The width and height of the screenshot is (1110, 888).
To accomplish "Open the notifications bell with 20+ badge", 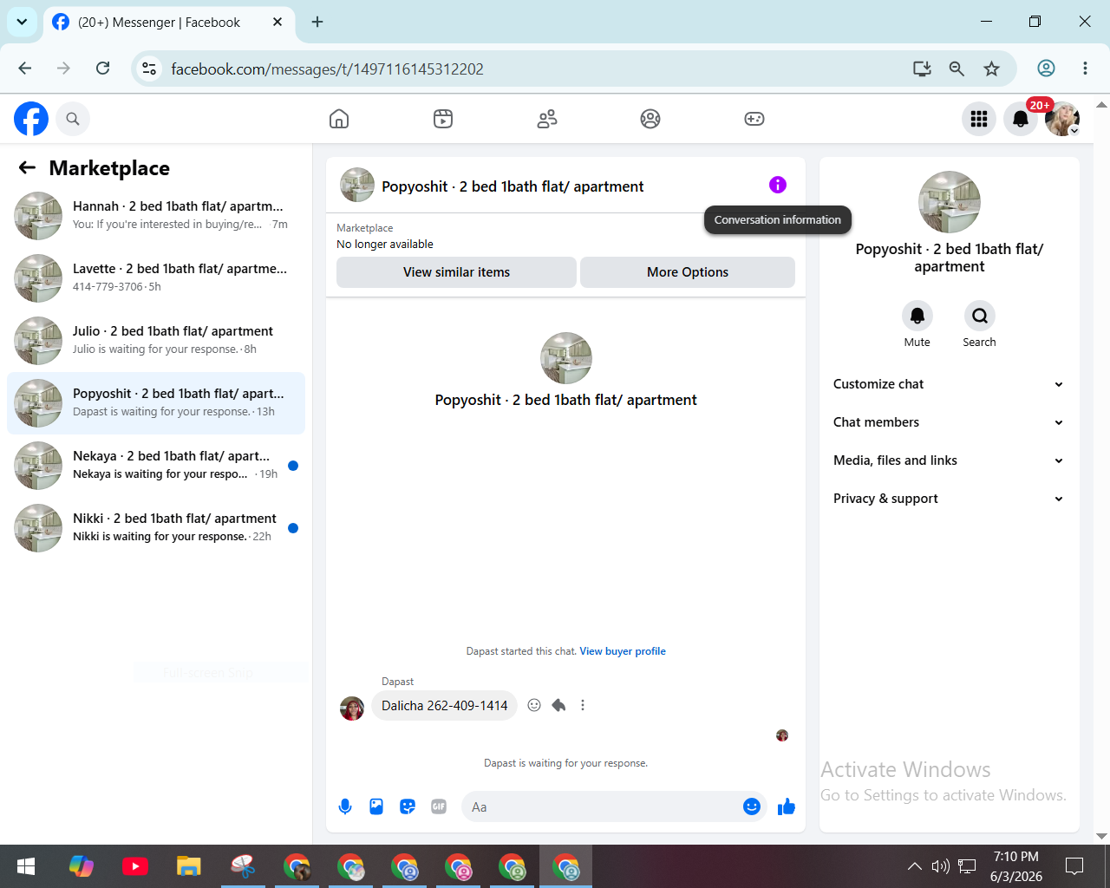I will coord(1021,119).
